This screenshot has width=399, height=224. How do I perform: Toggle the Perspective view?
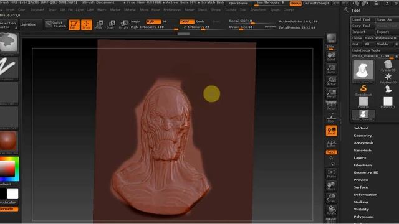331,105
